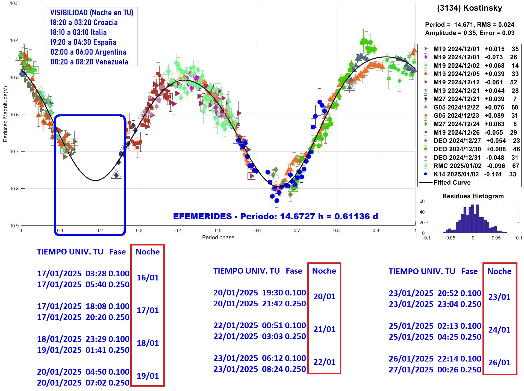Click the 18:20 a 03:20 Croacia line
Image resolution: width=524 pixels, height=391 pixels.
point(84,22)
